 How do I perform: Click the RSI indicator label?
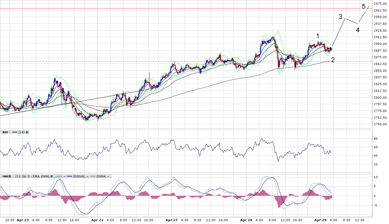click(5, 132)
